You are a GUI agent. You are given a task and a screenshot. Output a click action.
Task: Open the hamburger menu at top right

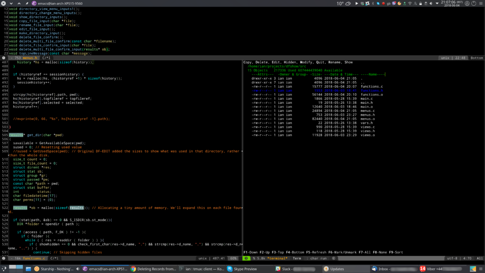tap(481, 4)
